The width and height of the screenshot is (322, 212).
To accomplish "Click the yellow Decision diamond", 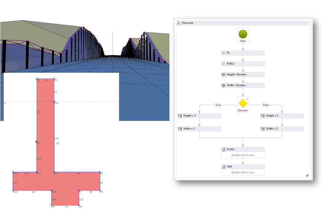I will pyautogui.click(x=243, y=103).
